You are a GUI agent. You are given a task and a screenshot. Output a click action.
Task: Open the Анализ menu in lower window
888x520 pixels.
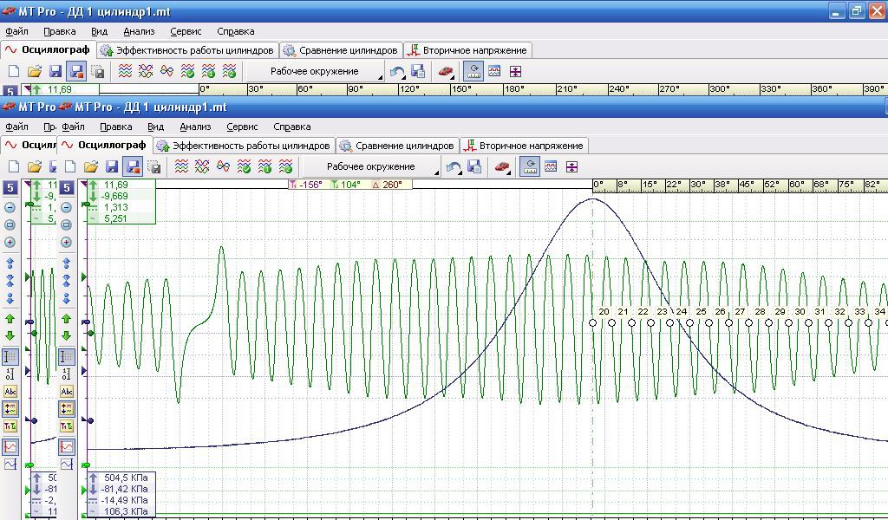click(194, 127)
